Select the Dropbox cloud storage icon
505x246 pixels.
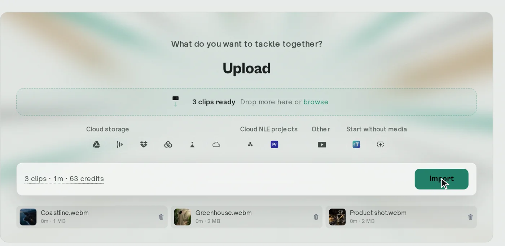(144, 145)
